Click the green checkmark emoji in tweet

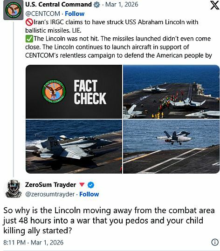(29, 39)
